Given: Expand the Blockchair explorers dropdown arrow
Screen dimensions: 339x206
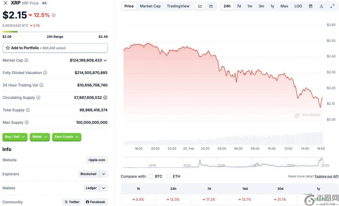Looking at the screenshot, I should [104, 174].
